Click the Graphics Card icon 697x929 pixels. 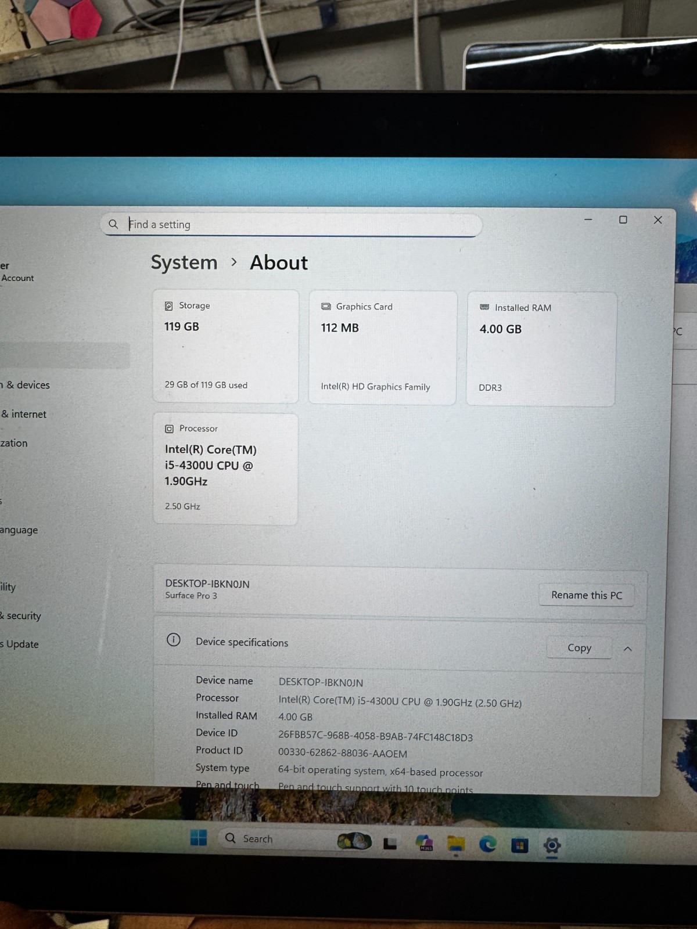coord(326,307)
